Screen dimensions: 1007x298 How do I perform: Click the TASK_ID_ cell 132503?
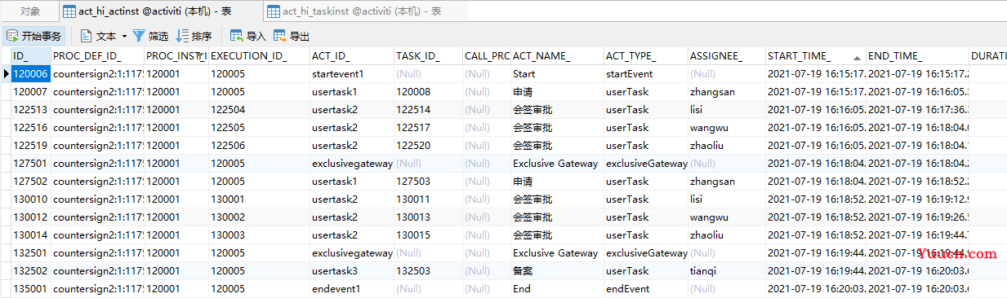pyautogui.click(x=427, y=270)
